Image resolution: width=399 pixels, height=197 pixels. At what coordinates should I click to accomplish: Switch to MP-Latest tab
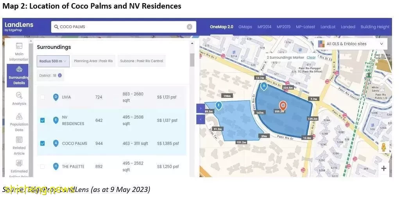[x=305, y=27]
